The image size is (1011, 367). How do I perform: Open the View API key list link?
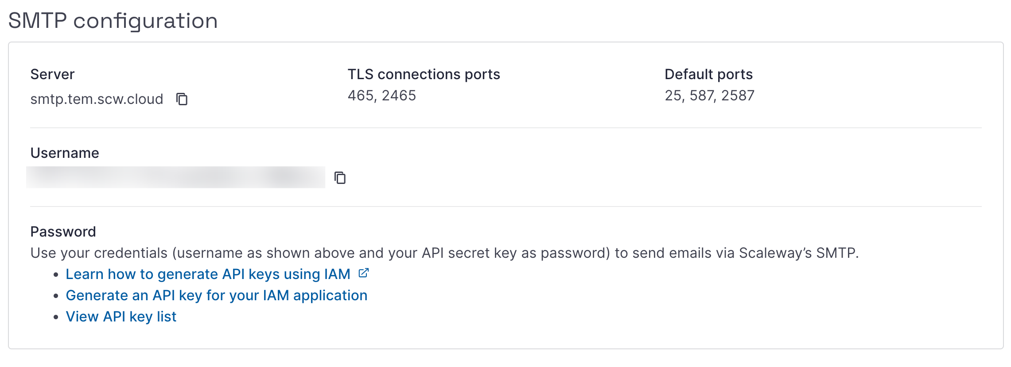point(121,317)
